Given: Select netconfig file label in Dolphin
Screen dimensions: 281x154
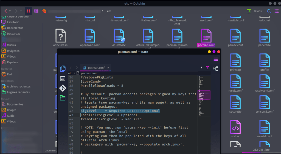Looking at the screenshot, I should tap(61, 20).
